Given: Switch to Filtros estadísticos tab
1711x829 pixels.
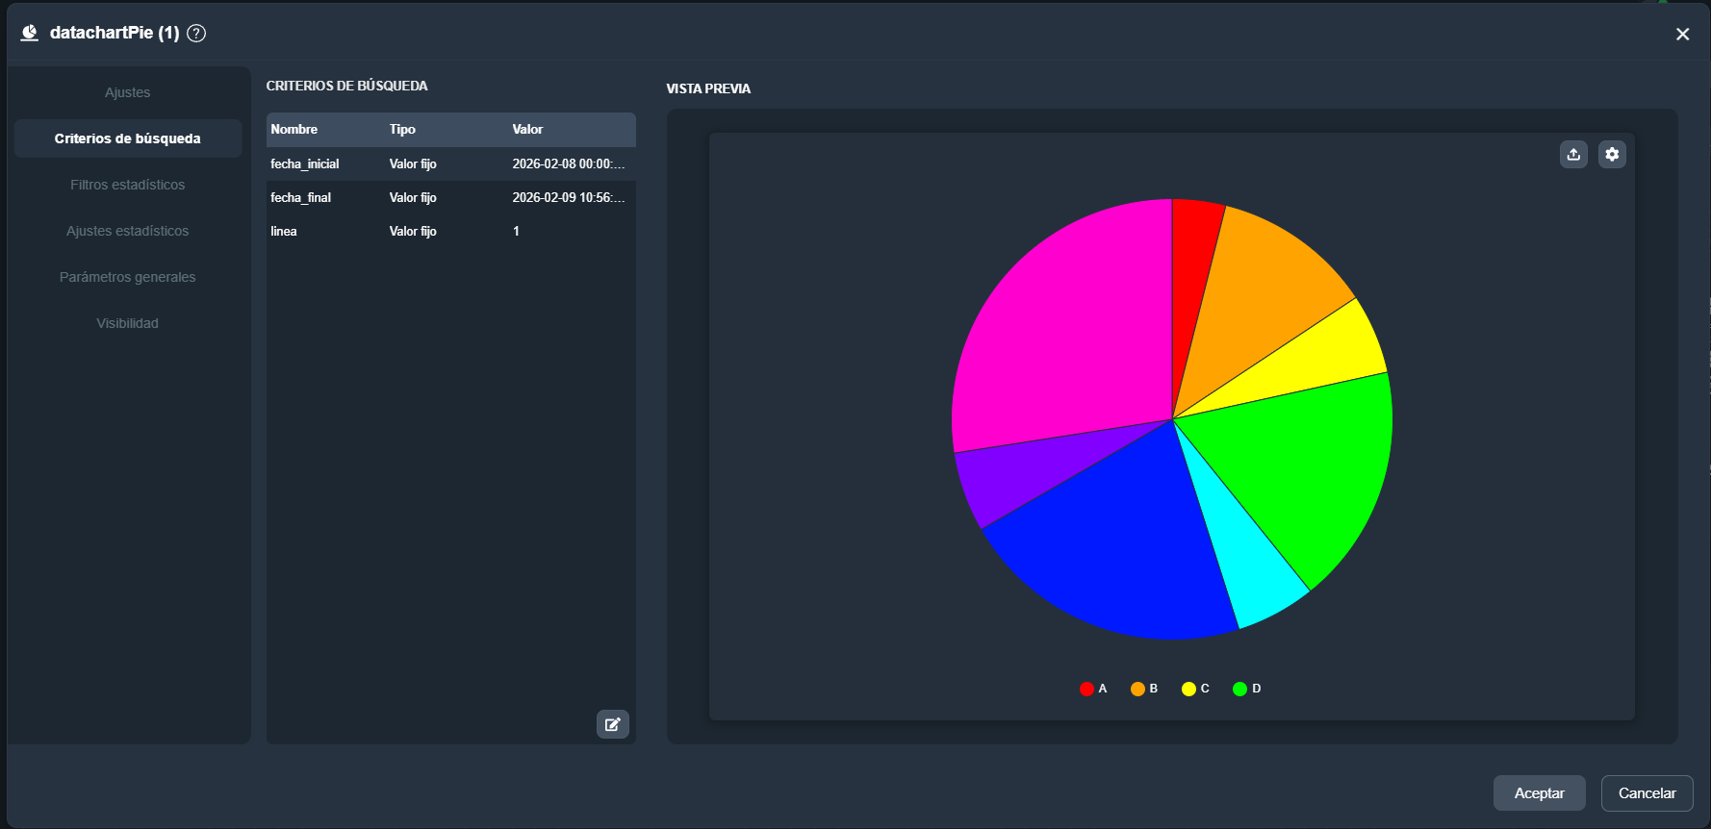Looking at the screenshot, I should 127,185.
